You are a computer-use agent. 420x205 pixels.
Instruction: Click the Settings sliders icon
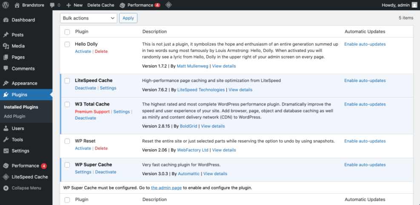pyautogui.click(x=6, y=151)
